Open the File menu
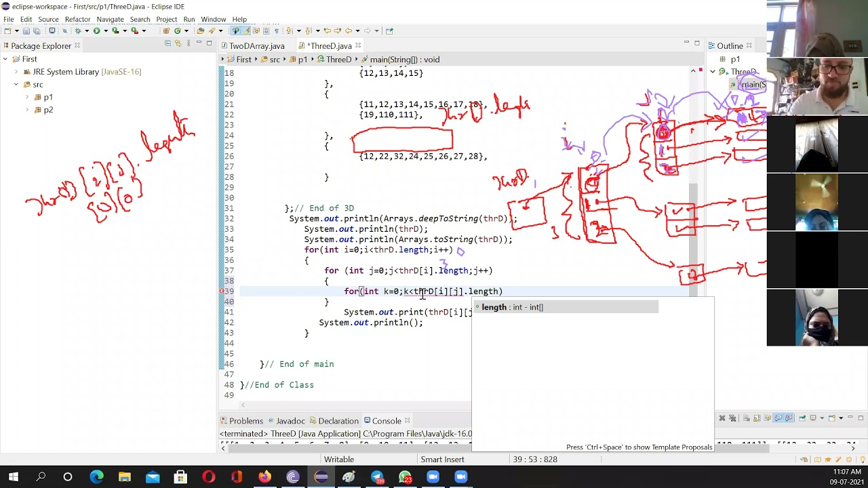The height and width of the screenshot is (488, 868). point(9,19)
